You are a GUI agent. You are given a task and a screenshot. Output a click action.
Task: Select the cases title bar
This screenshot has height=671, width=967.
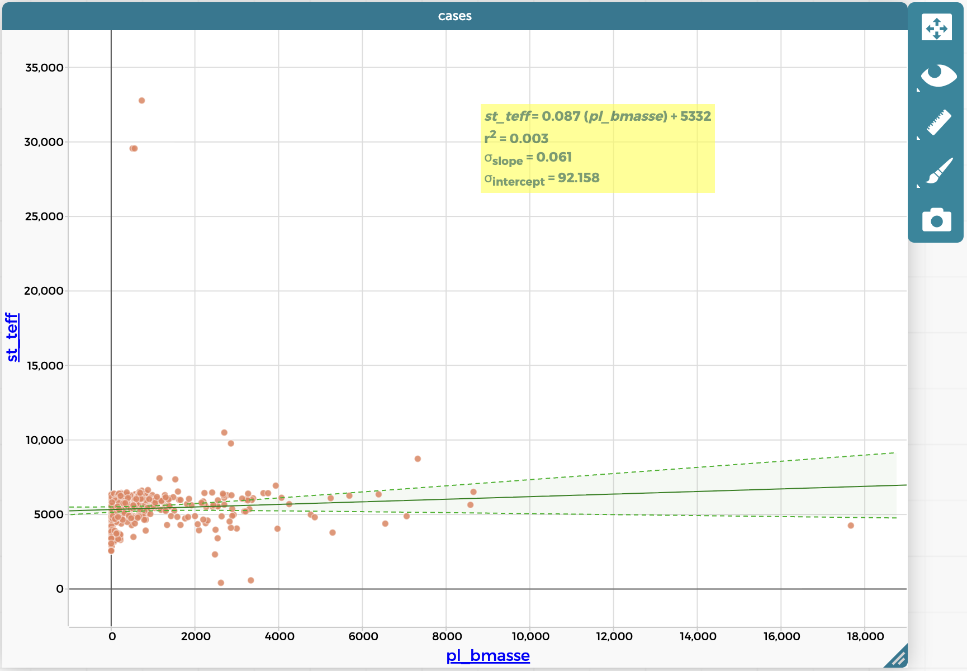[454, 16]
